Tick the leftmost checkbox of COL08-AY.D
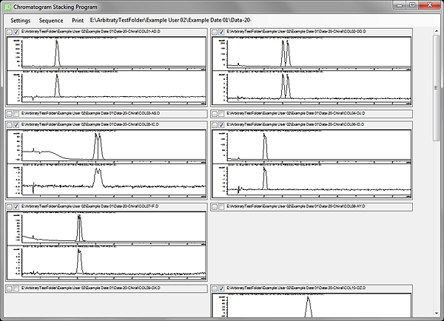 pos(215,206)
